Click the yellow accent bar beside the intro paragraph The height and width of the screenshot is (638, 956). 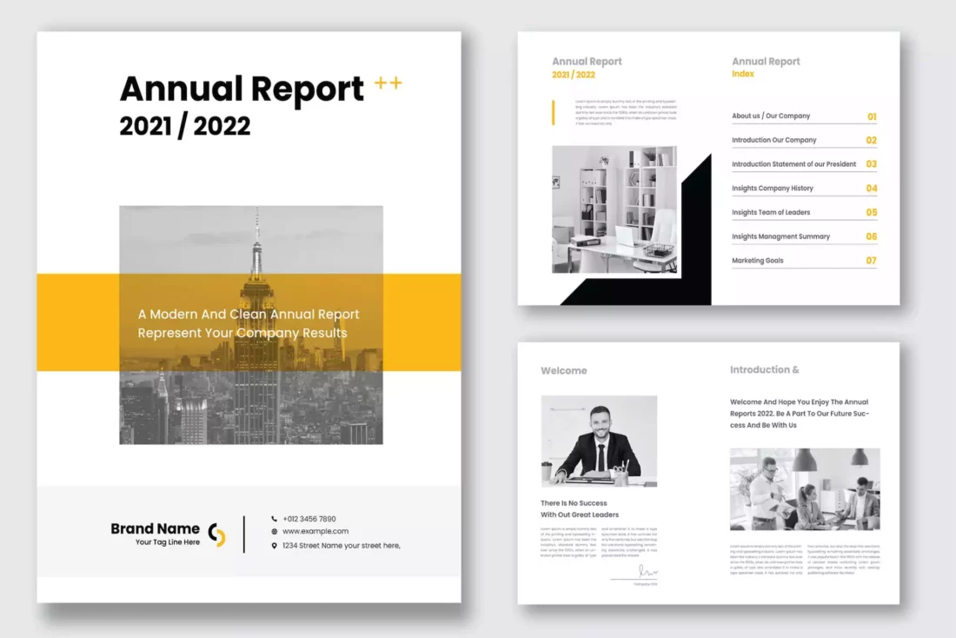point(553,113)
